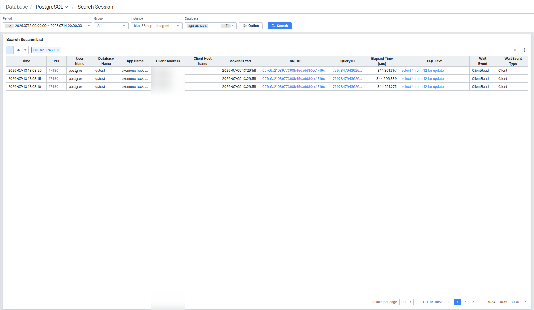Screen dimensions: 534x310
Task: Go to next page arrow
Action: pos(525,302)
